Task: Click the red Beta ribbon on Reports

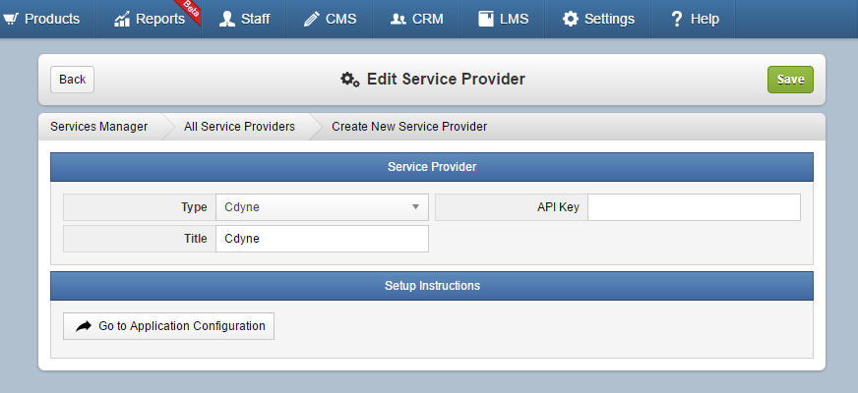Action: (x=189, y=11)
